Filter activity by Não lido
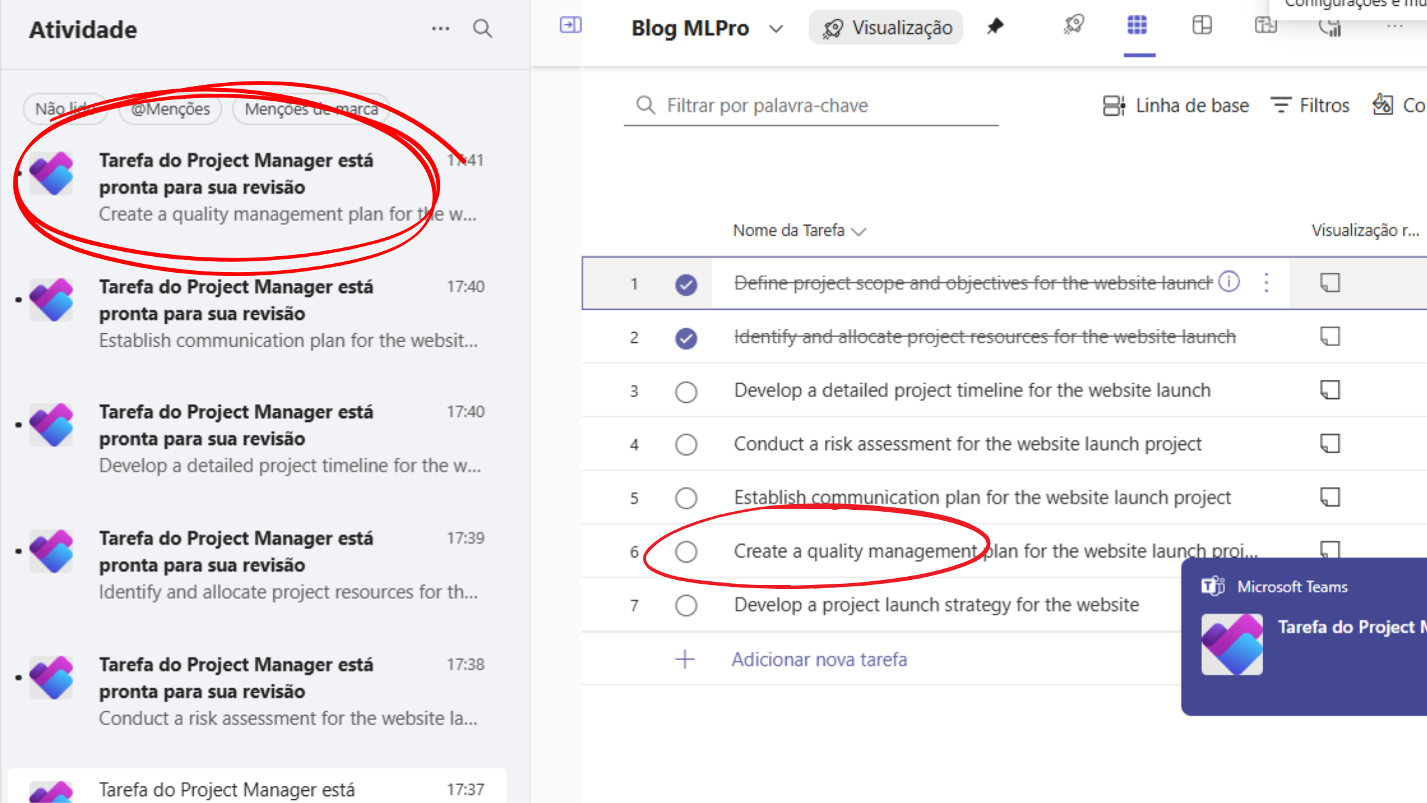Image resolution: width=1427 pixels, height=803 pixels. tap(65, 109)
